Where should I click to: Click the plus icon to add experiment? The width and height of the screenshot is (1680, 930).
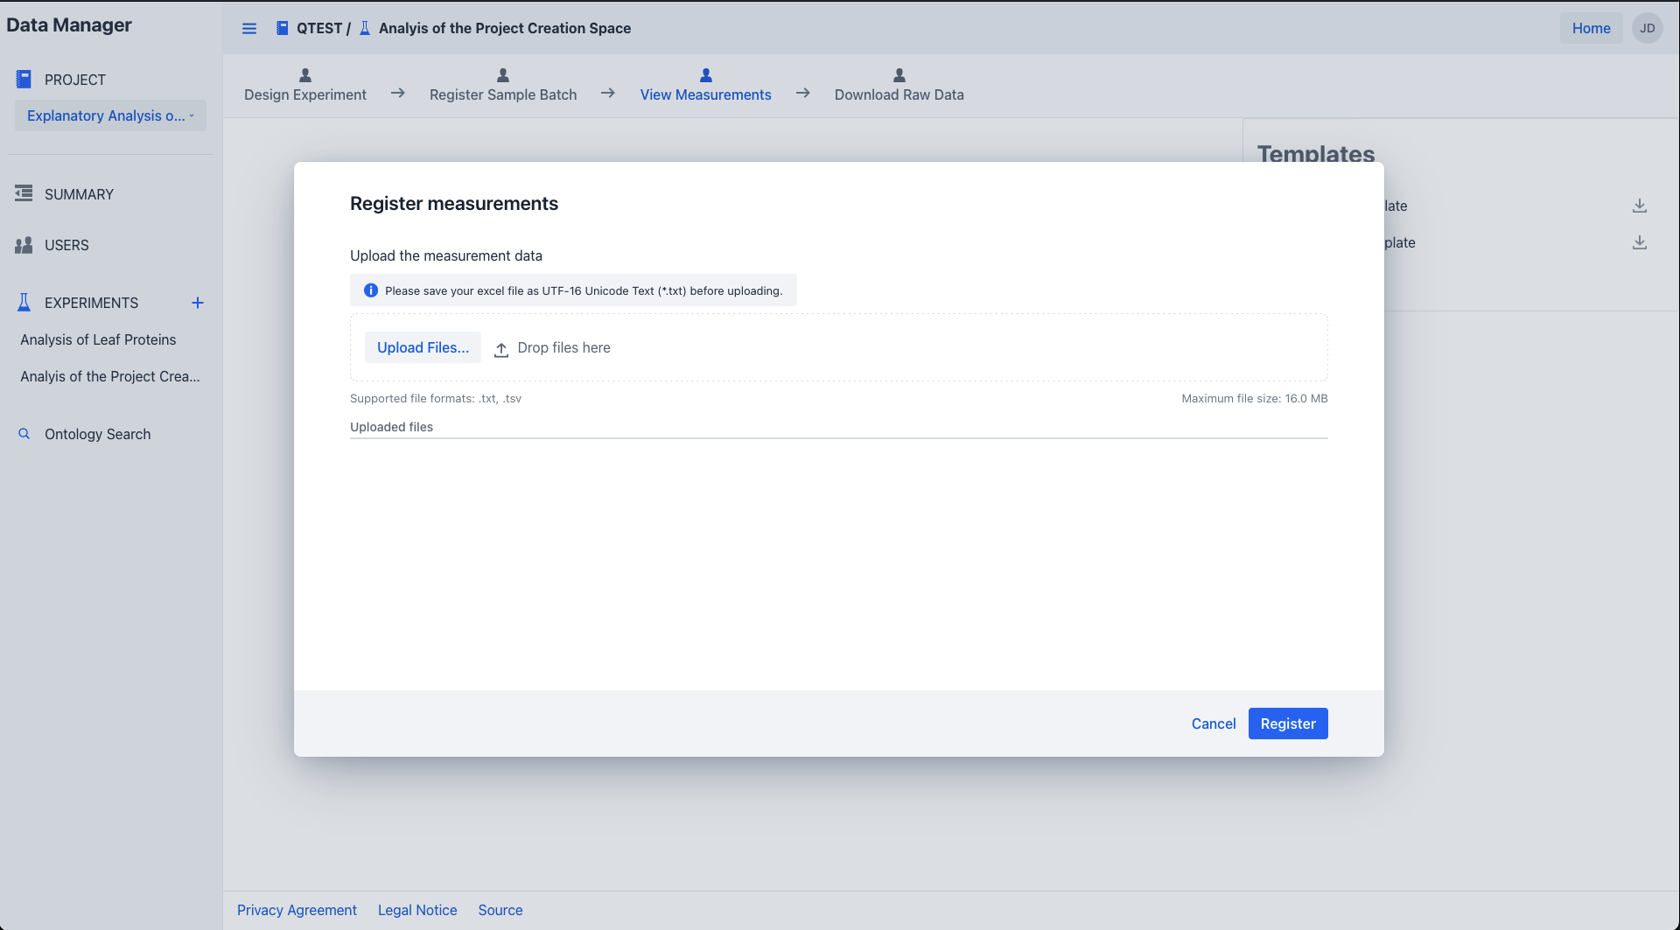(x=198, y=303)
